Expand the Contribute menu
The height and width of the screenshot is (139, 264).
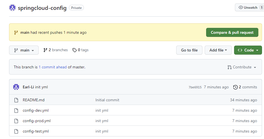coord(242,67)
